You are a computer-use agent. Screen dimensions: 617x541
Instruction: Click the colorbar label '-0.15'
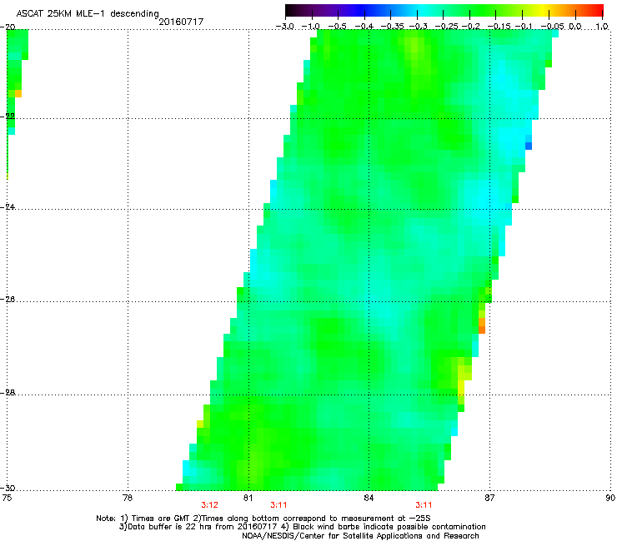tap(499, 27)
